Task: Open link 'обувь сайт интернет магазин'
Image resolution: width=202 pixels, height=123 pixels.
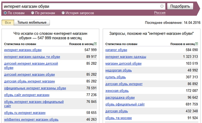Action: coord(27,95)
